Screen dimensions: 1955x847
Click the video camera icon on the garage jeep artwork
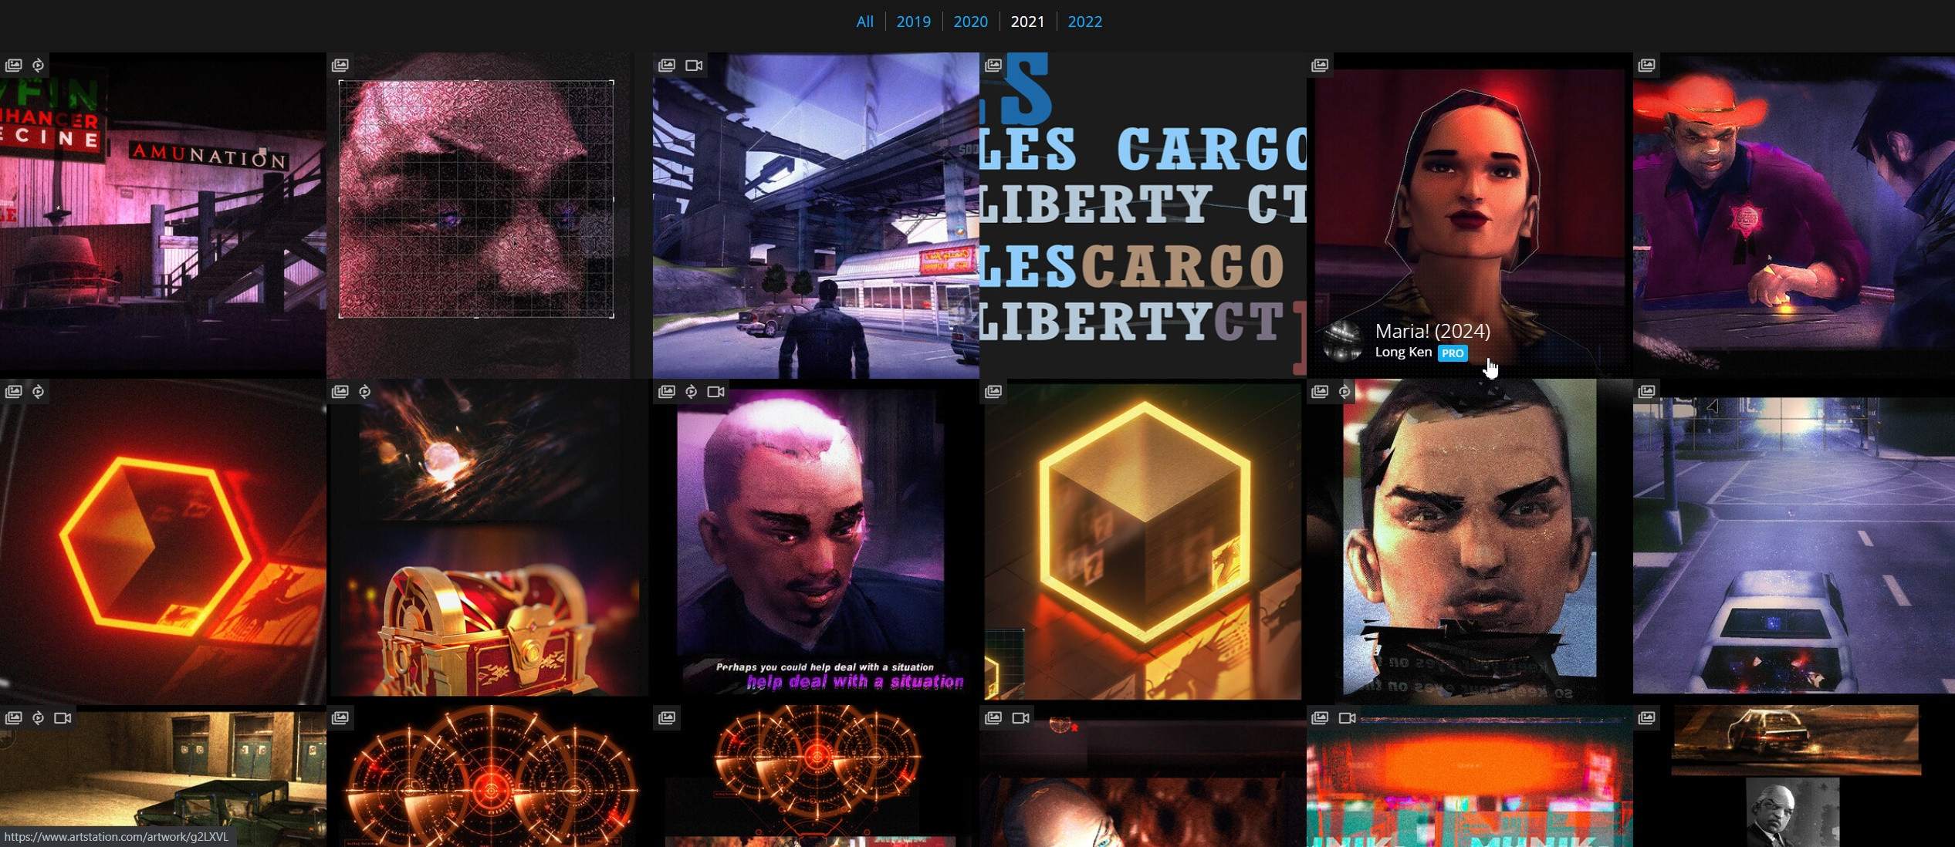tap(63, 718)
